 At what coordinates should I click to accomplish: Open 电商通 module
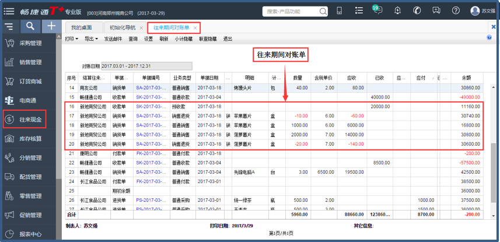pos(28,101)
